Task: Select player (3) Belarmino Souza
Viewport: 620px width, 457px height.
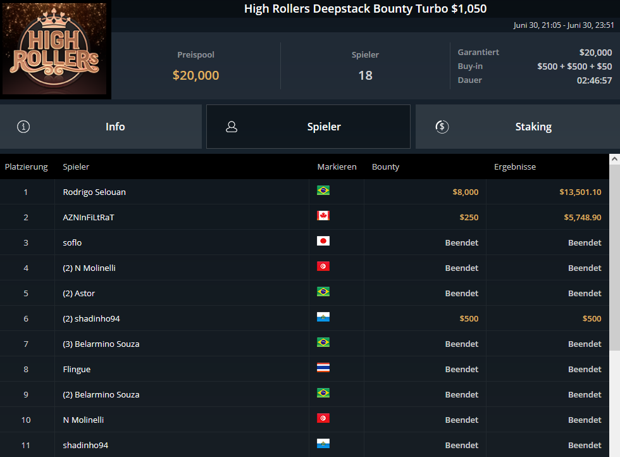Action: point(101,344)
